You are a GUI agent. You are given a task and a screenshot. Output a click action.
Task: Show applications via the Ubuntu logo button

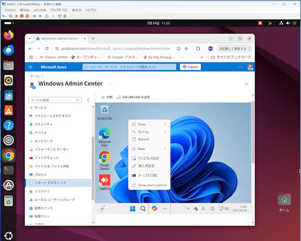point(8,236)
